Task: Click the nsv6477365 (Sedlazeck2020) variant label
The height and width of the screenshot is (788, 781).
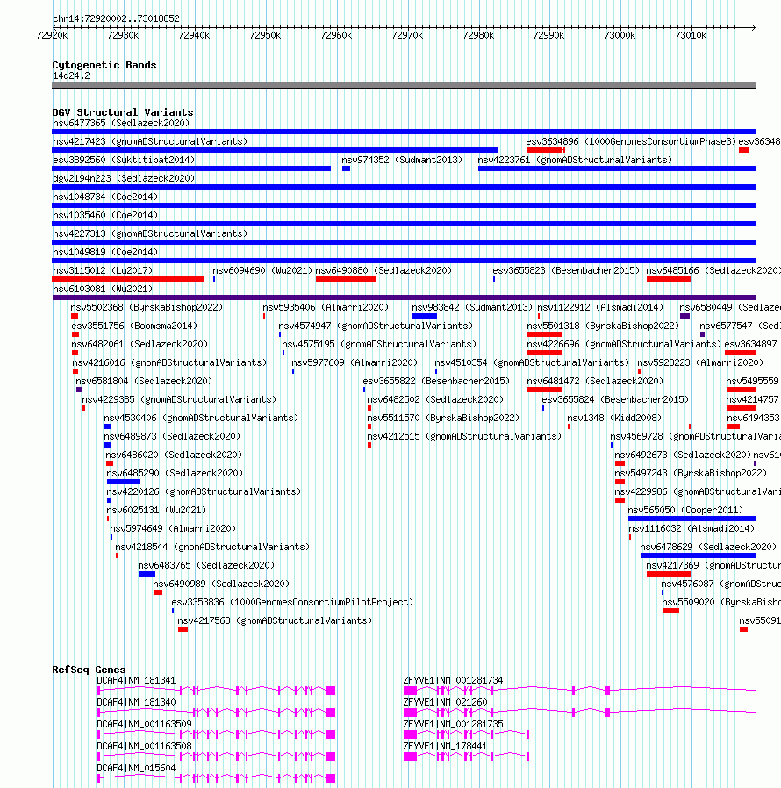Action: click(x=121, y=123)
